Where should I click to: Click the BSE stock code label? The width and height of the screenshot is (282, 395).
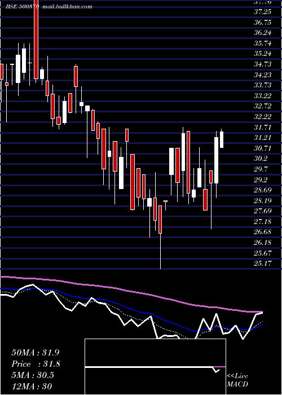click(22, 7)
